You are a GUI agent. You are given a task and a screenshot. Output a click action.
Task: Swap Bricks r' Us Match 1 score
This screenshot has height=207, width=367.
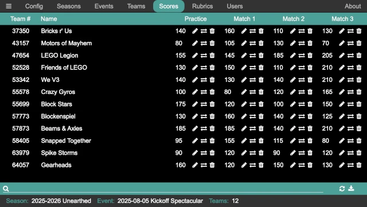pyautogui.click(x=252, y=31)
